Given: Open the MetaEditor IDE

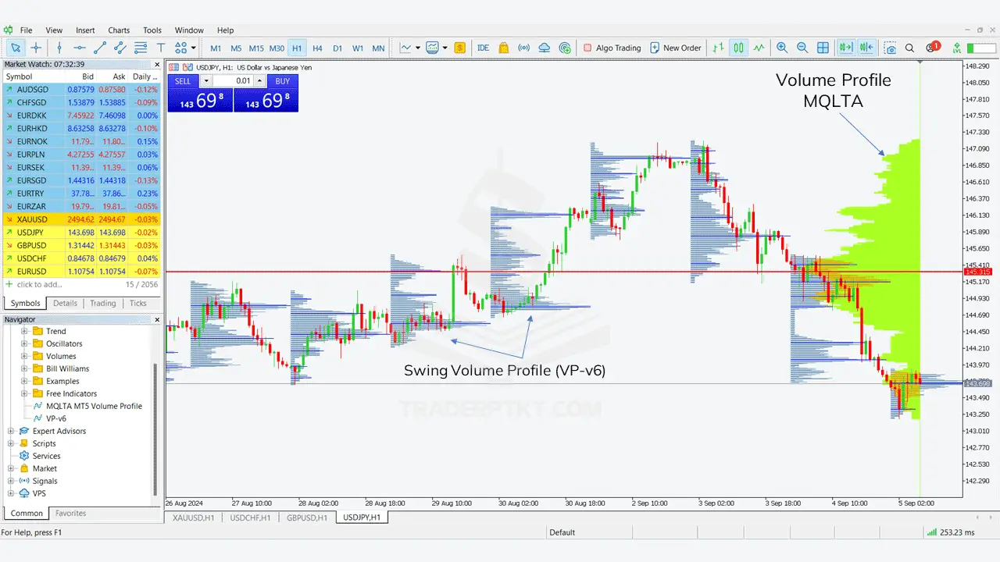Looking at the screenshot, I should [x=483, y=48].
